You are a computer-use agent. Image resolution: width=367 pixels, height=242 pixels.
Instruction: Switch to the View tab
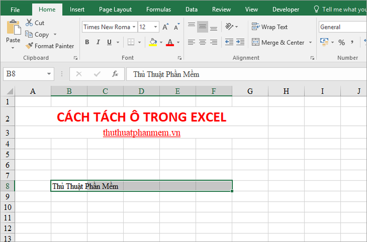pos(252,9)
